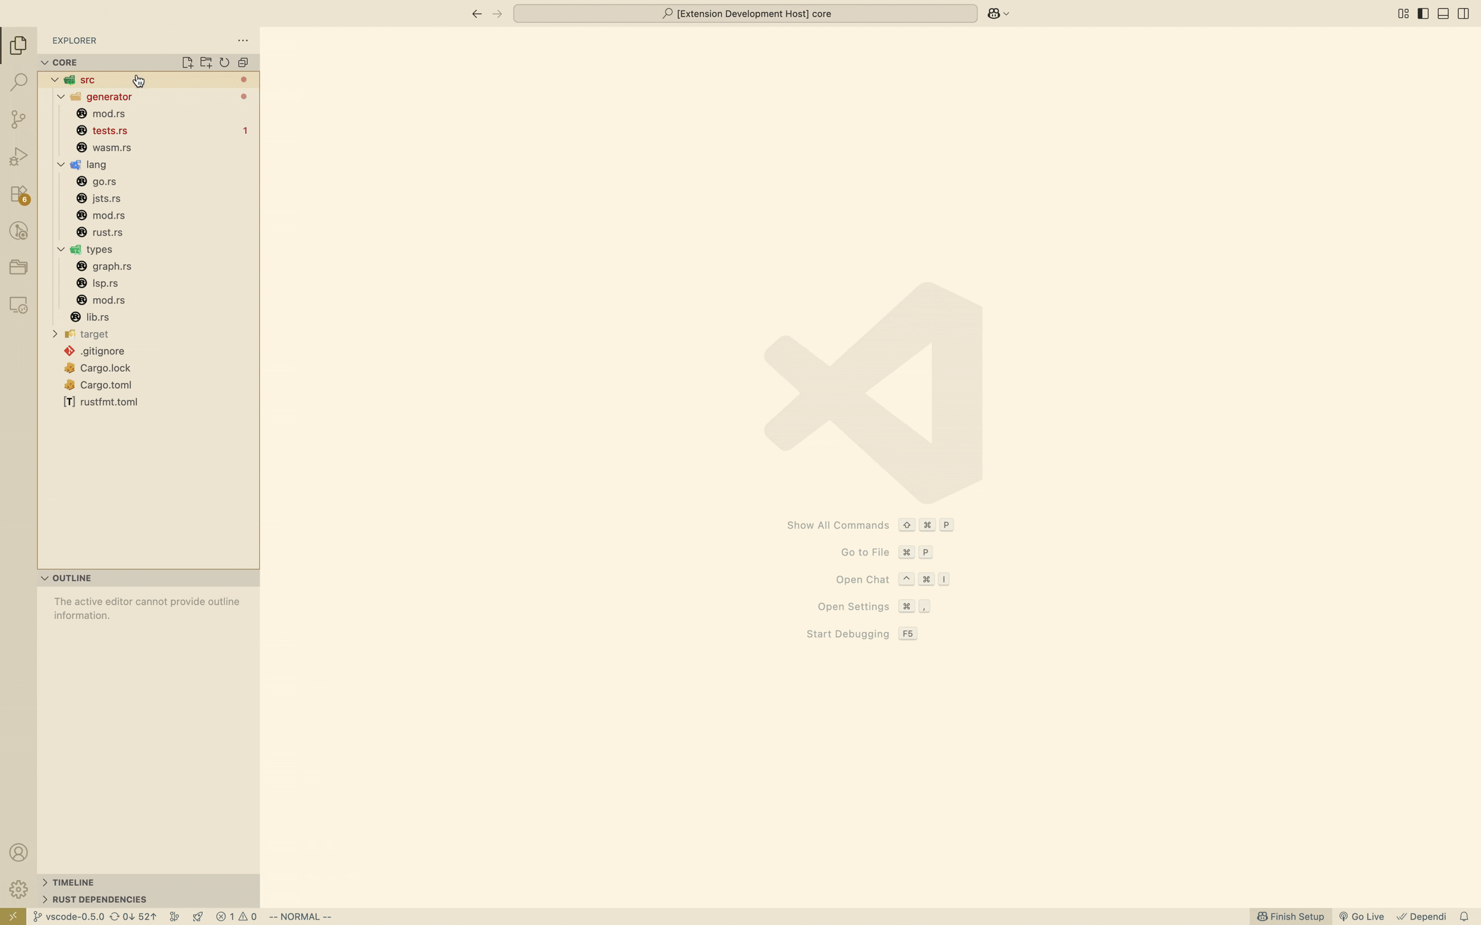Open explorer Views and More Actions menu
The image size is (1481, 925).
pos(243,40)
